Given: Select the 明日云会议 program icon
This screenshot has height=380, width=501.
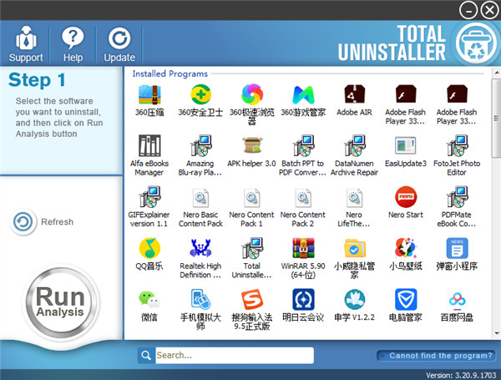Looking at the screenshot, I should click(303, 299).
